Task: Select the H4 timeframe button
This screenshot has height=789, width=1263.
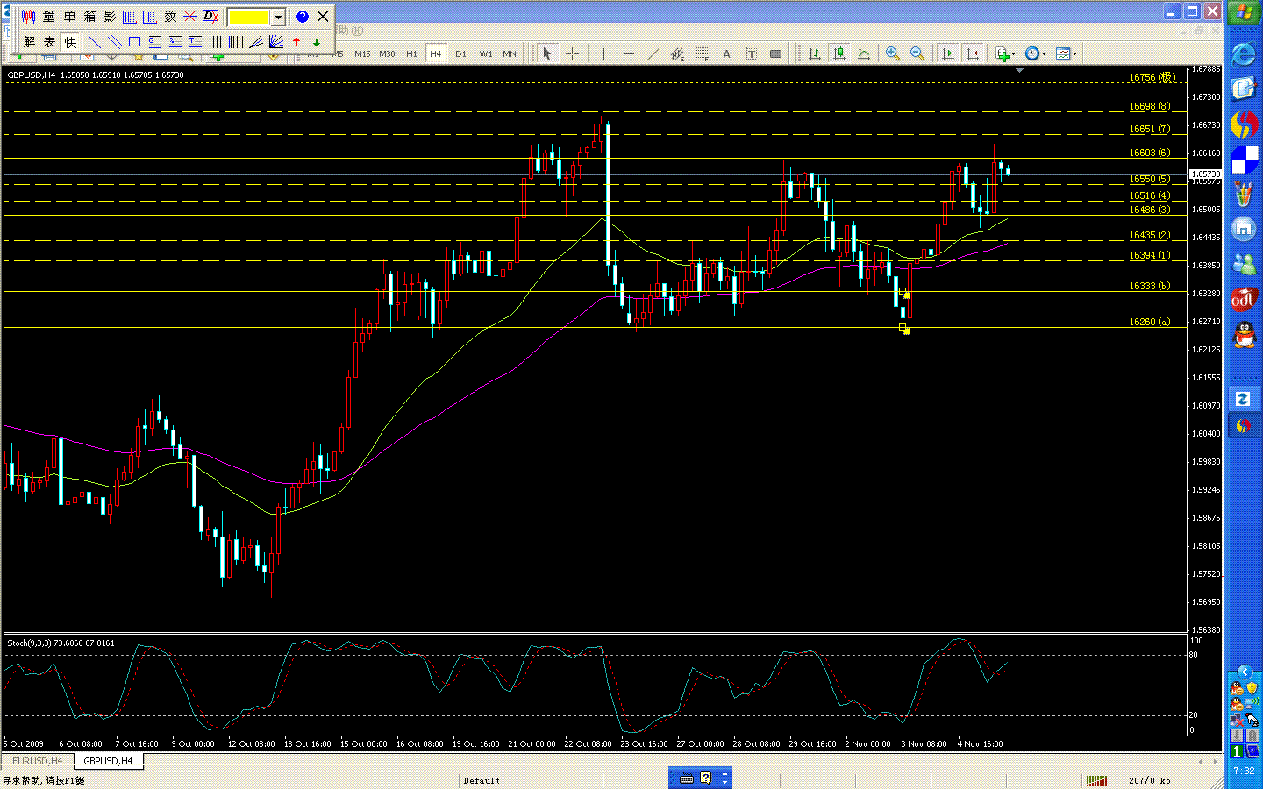Action: 436,53
